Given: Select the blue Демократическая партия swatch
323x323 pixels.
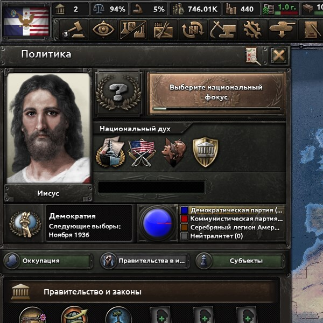Looking at the screenshot, I should pyautogui.click(x=184, y=210).
